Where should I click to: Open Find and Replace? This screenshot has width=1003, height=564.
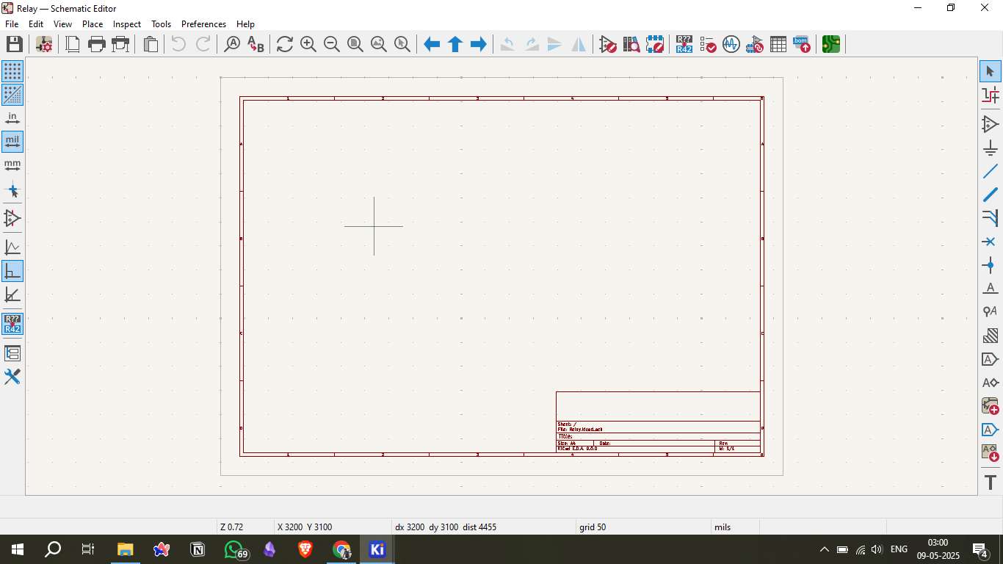255,44
